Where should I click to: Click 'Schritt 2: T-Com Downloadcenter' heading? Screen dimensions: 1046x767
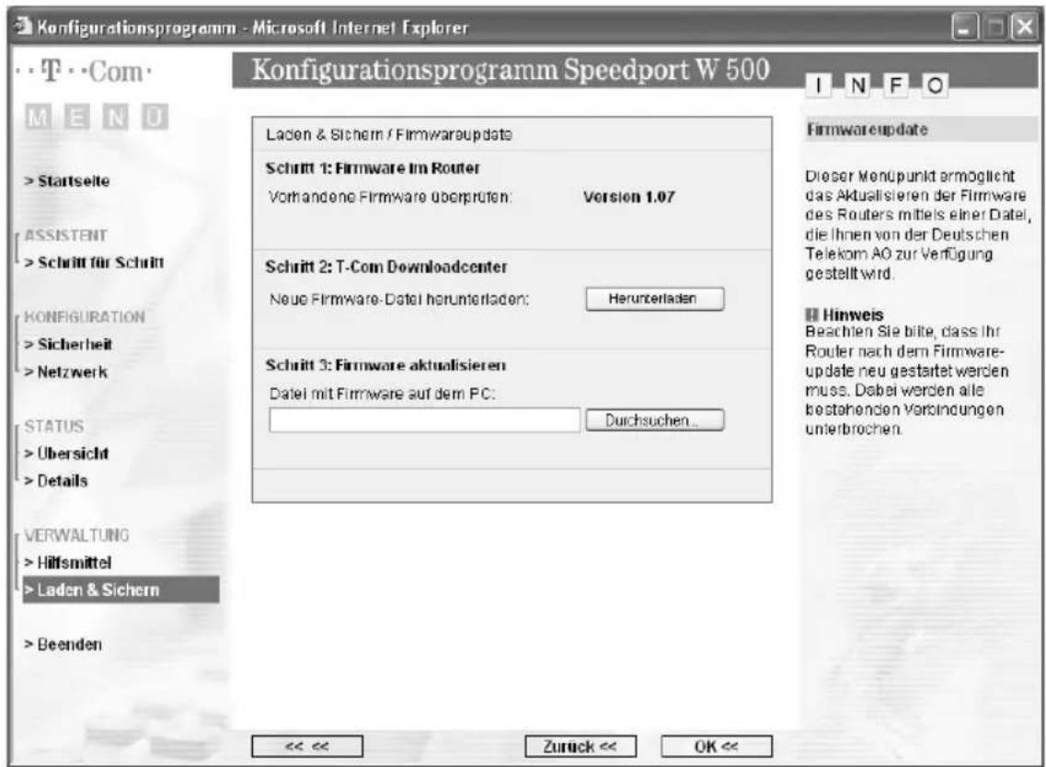(x=386, y=267)
